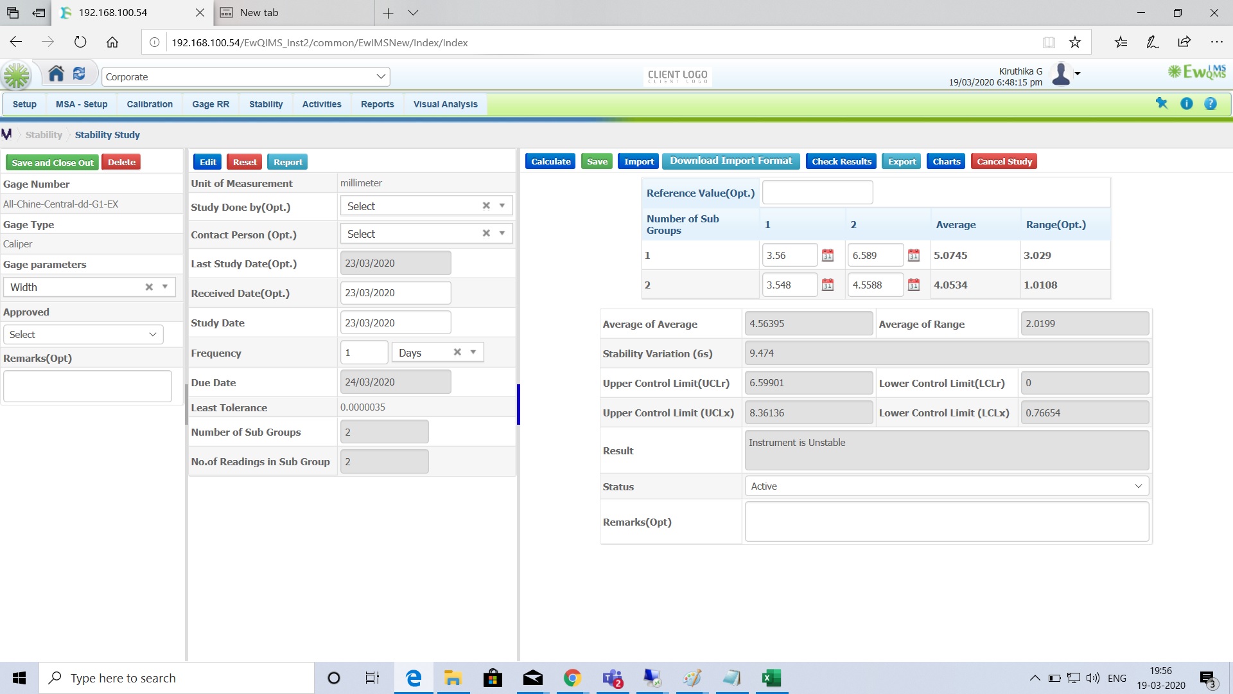Image resolution: width=1233 pixels, height=694 pixels.
Task: Expand the Contact Person dropdown arrow
Action: (x=502, y=233)
